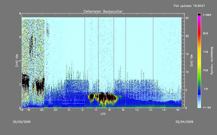Viewport: 217px width, 135px height.
Task: Click the 20: time tick label
Action: pyautogui.click(x=42, y=110)
